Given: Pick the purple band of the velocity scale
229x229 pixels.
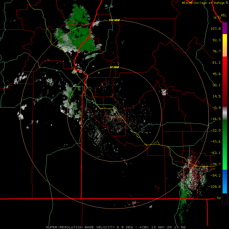Looking at the screenshot, I should tap(225, 28).
